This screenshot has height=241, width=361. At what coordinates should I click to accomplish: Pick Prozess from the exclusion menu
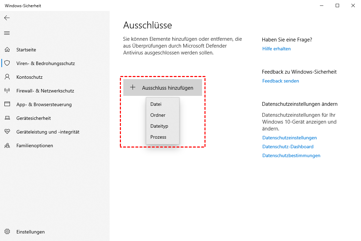pyautogui.click(x=158, y=137)
